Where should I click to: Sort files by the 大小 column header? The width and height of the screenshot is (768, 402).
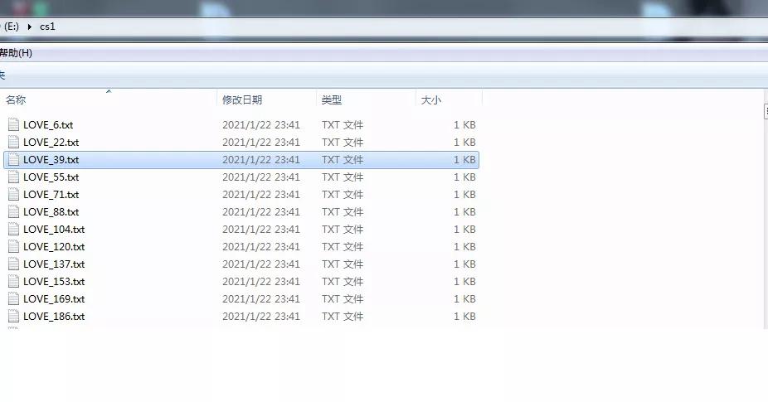[x=431, y=100]
